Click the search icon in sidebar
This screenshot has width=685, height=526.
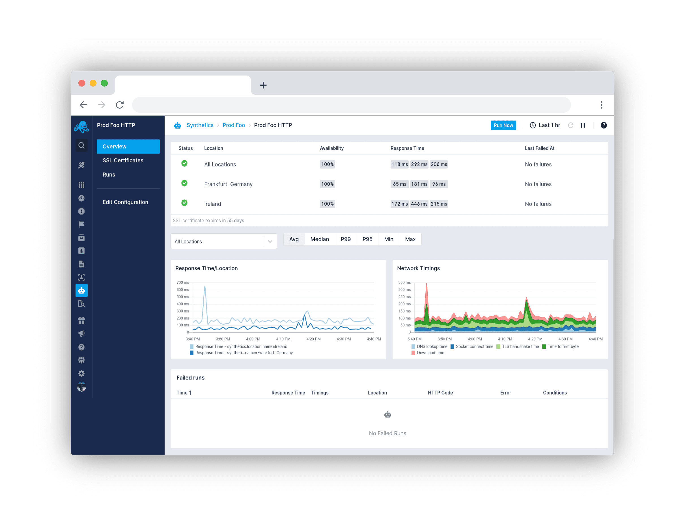(x=81, y=145)
